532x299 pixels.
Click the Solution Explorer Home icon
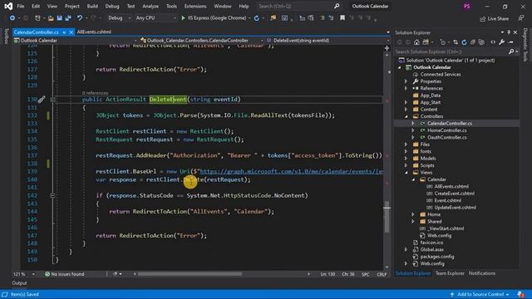coord(416,42)
